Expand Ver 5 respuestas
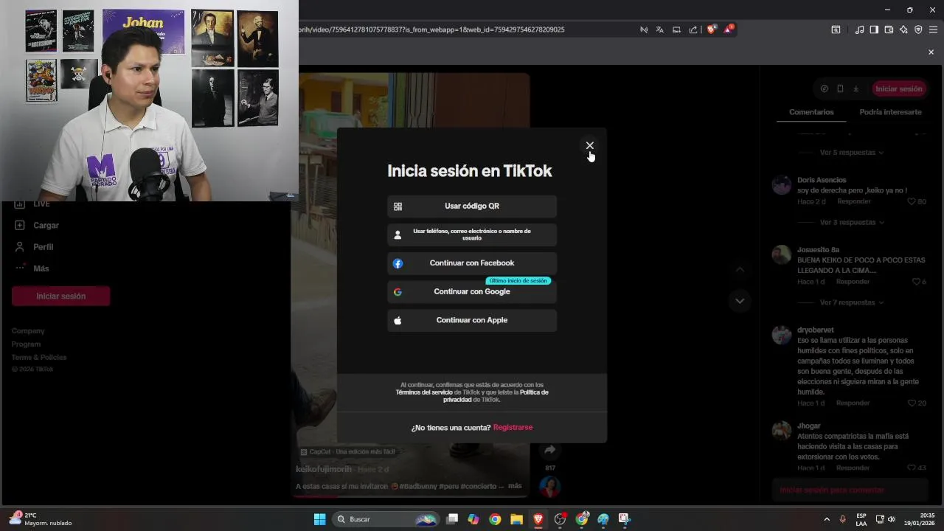This screenshot has width=944, height=531. [x=851, y=153]
